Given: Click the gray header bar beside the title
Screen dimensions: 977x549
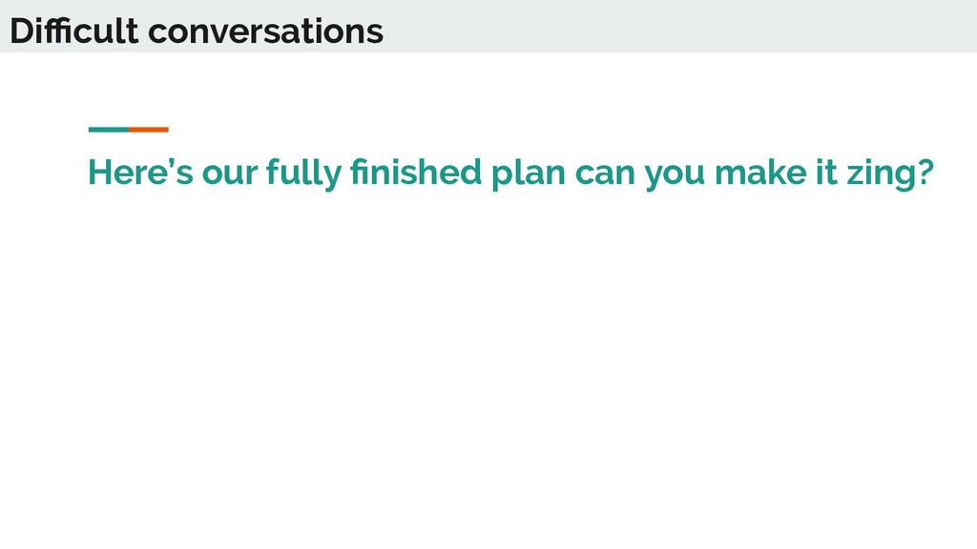Looking at the screenshot, I should pos(679,26).
